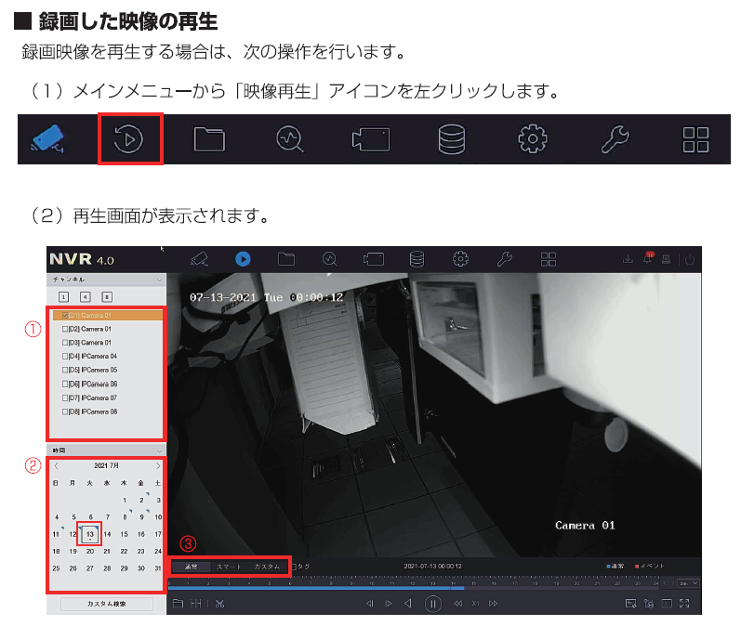Viewport: 741px width, 626px height.
Task: Open the settings gear in NVR toolbar
Action: [459, 259]
